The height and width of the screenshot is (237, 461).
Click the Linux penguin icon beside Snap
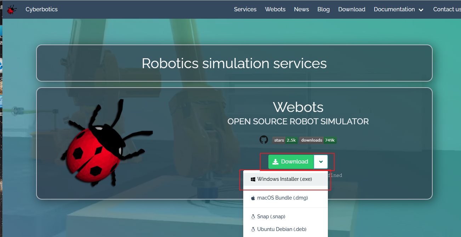pyautogui.click(x=253, y=217)
